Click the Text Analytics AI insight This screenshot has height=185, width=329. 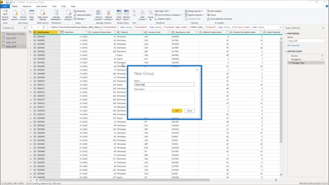tap(214, 11)
